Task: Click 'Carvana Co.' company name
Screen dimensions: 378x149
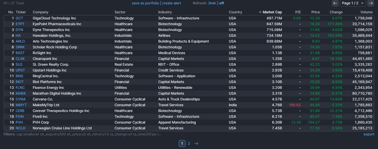Action: pos(43,99)
